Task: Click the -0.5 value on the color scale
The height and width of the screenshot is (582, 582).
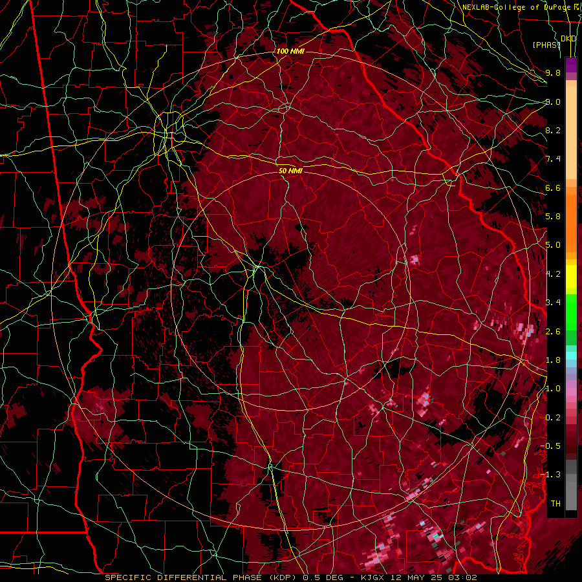Action: (550, 446)
